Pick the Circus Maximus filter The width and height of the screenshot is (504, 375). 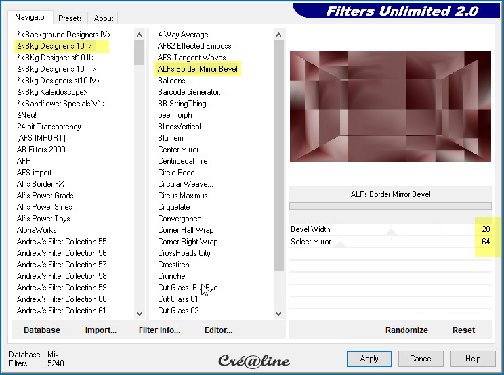[x=182, y=196]
